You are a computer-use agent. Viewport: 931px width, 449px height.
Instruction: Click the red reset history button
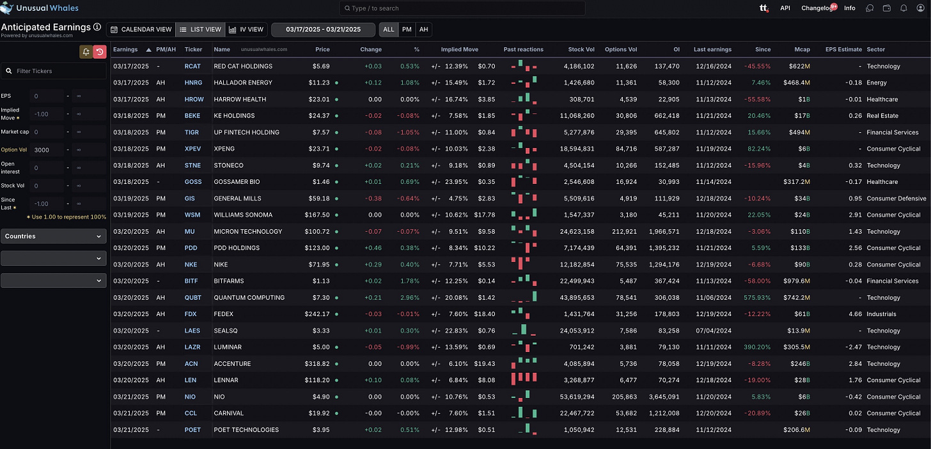point(100,52)
